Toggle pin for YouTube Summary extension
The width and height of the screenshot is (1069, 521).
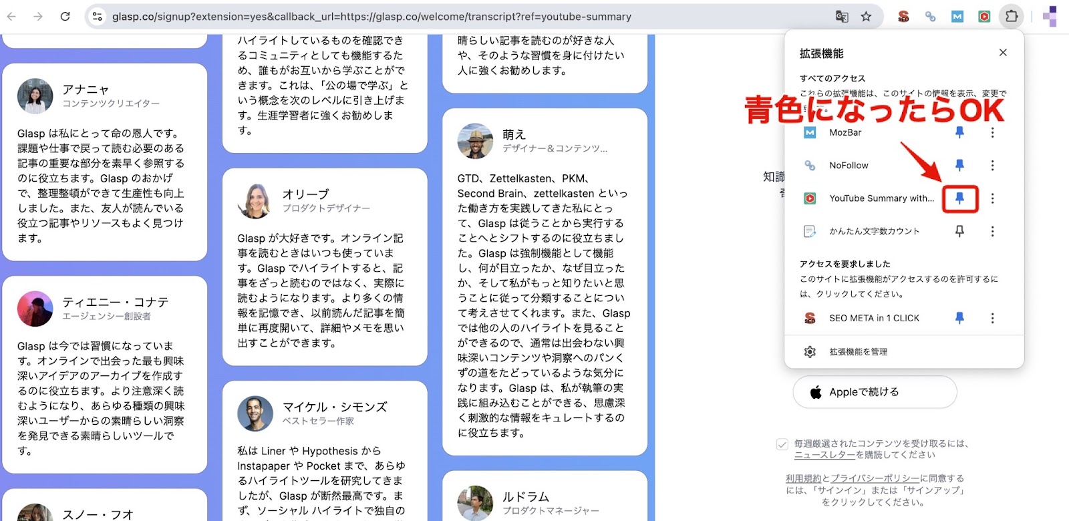click(959, 198)
